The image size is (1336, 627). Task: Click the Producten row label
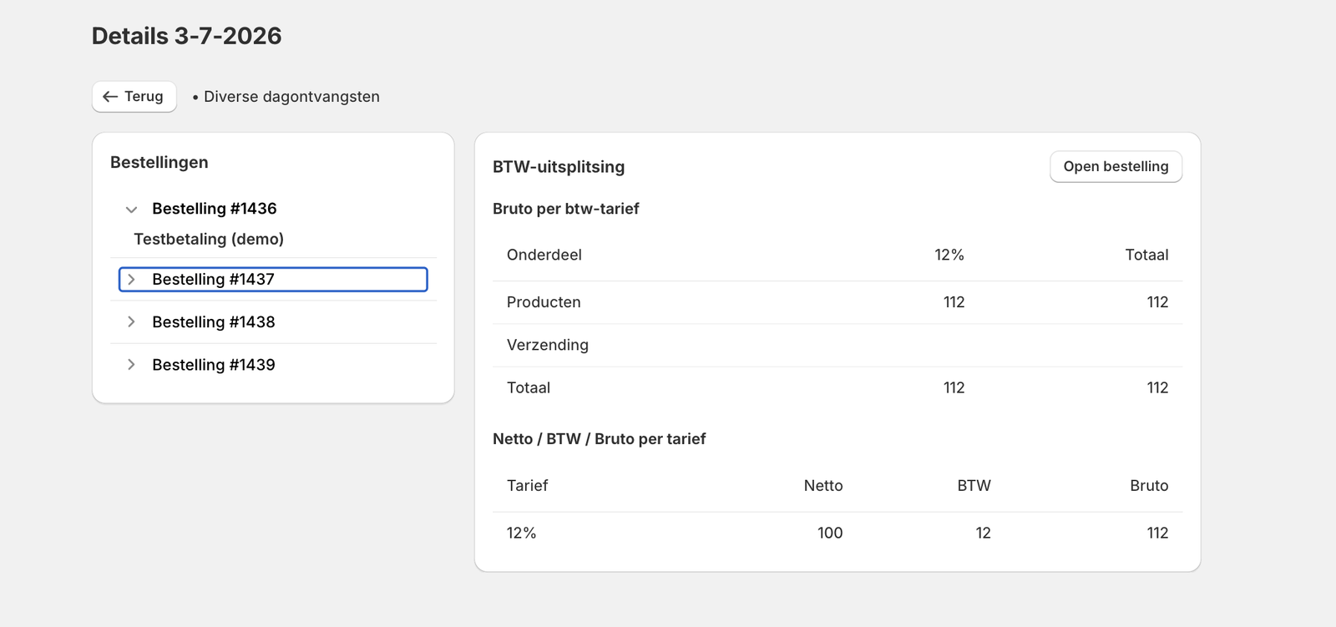pos(544,302)
